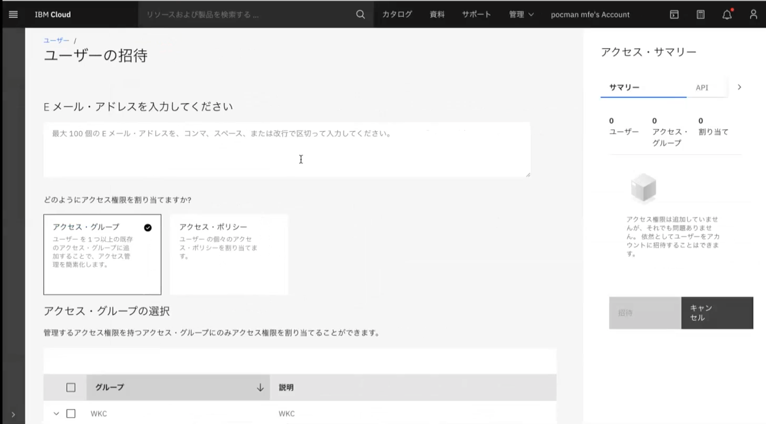Expand the WKC group row

[x=56, y=413]
